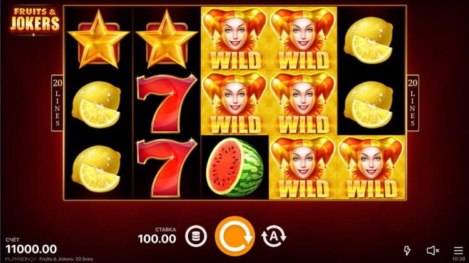The width and height of the screenshot is (469, 263).
Task: Open the hamburger menu
Action: pos(458,251)
